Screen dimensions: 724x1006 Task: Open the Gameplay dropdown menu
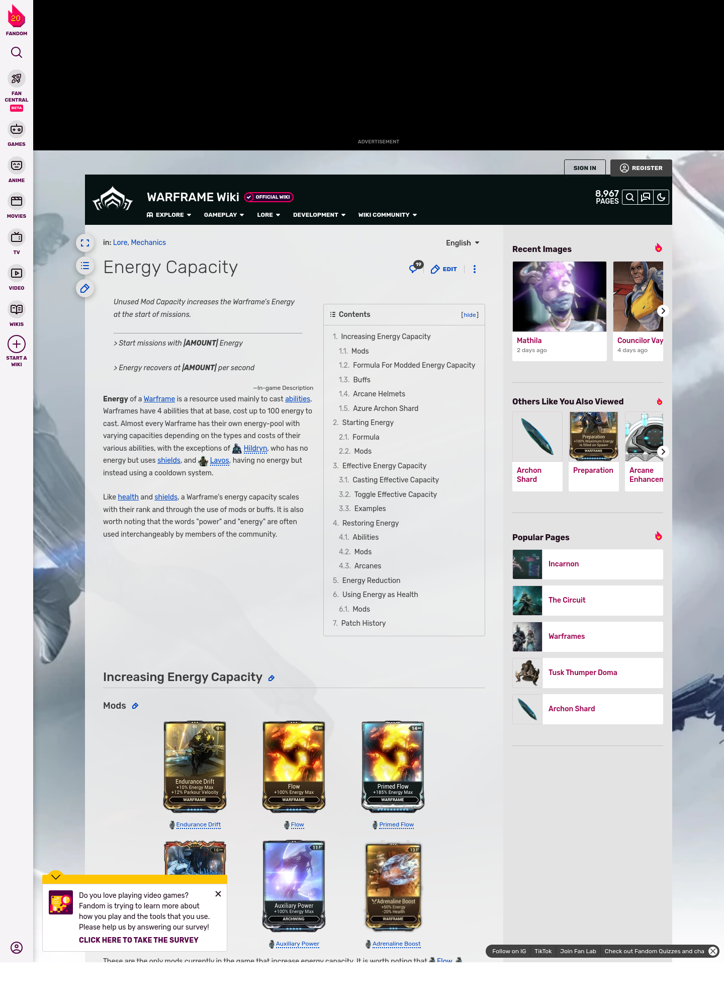click(224, 215)
